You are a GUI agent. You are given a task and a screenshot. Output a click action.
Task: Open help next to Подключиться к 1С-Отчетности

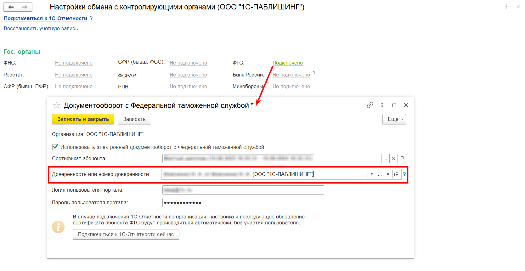tap(91, 18)
